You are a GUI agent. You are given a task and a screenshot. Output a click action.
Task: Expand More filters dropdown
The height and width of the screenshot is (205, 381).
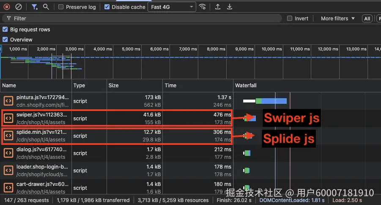pos(338,19)
